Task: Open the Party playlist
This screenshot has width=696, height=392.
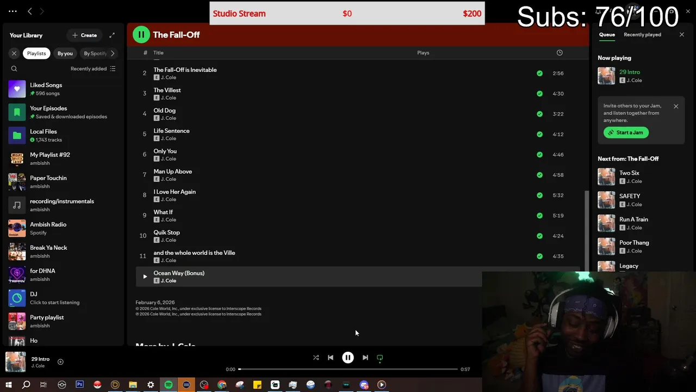Action: (x=63, y=321)
